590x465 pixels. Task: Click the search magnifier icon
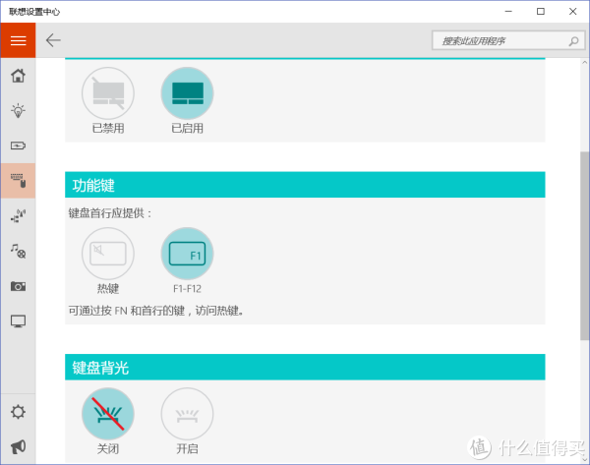click(573, 41)
